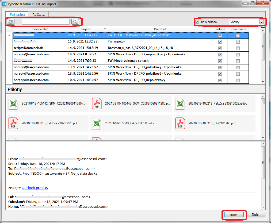Click the Príloha column header

220,29
